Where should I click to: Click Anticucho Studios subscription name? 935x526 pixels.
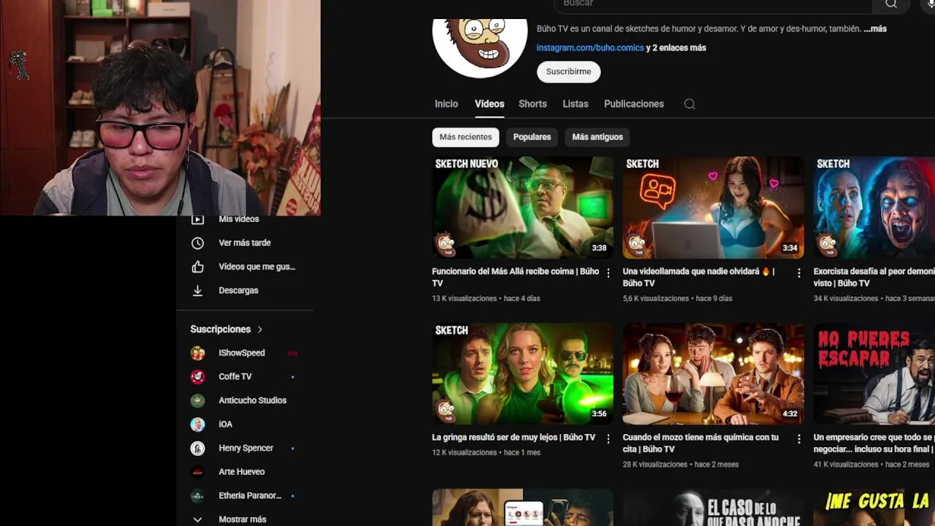click(x=253, y=400)
